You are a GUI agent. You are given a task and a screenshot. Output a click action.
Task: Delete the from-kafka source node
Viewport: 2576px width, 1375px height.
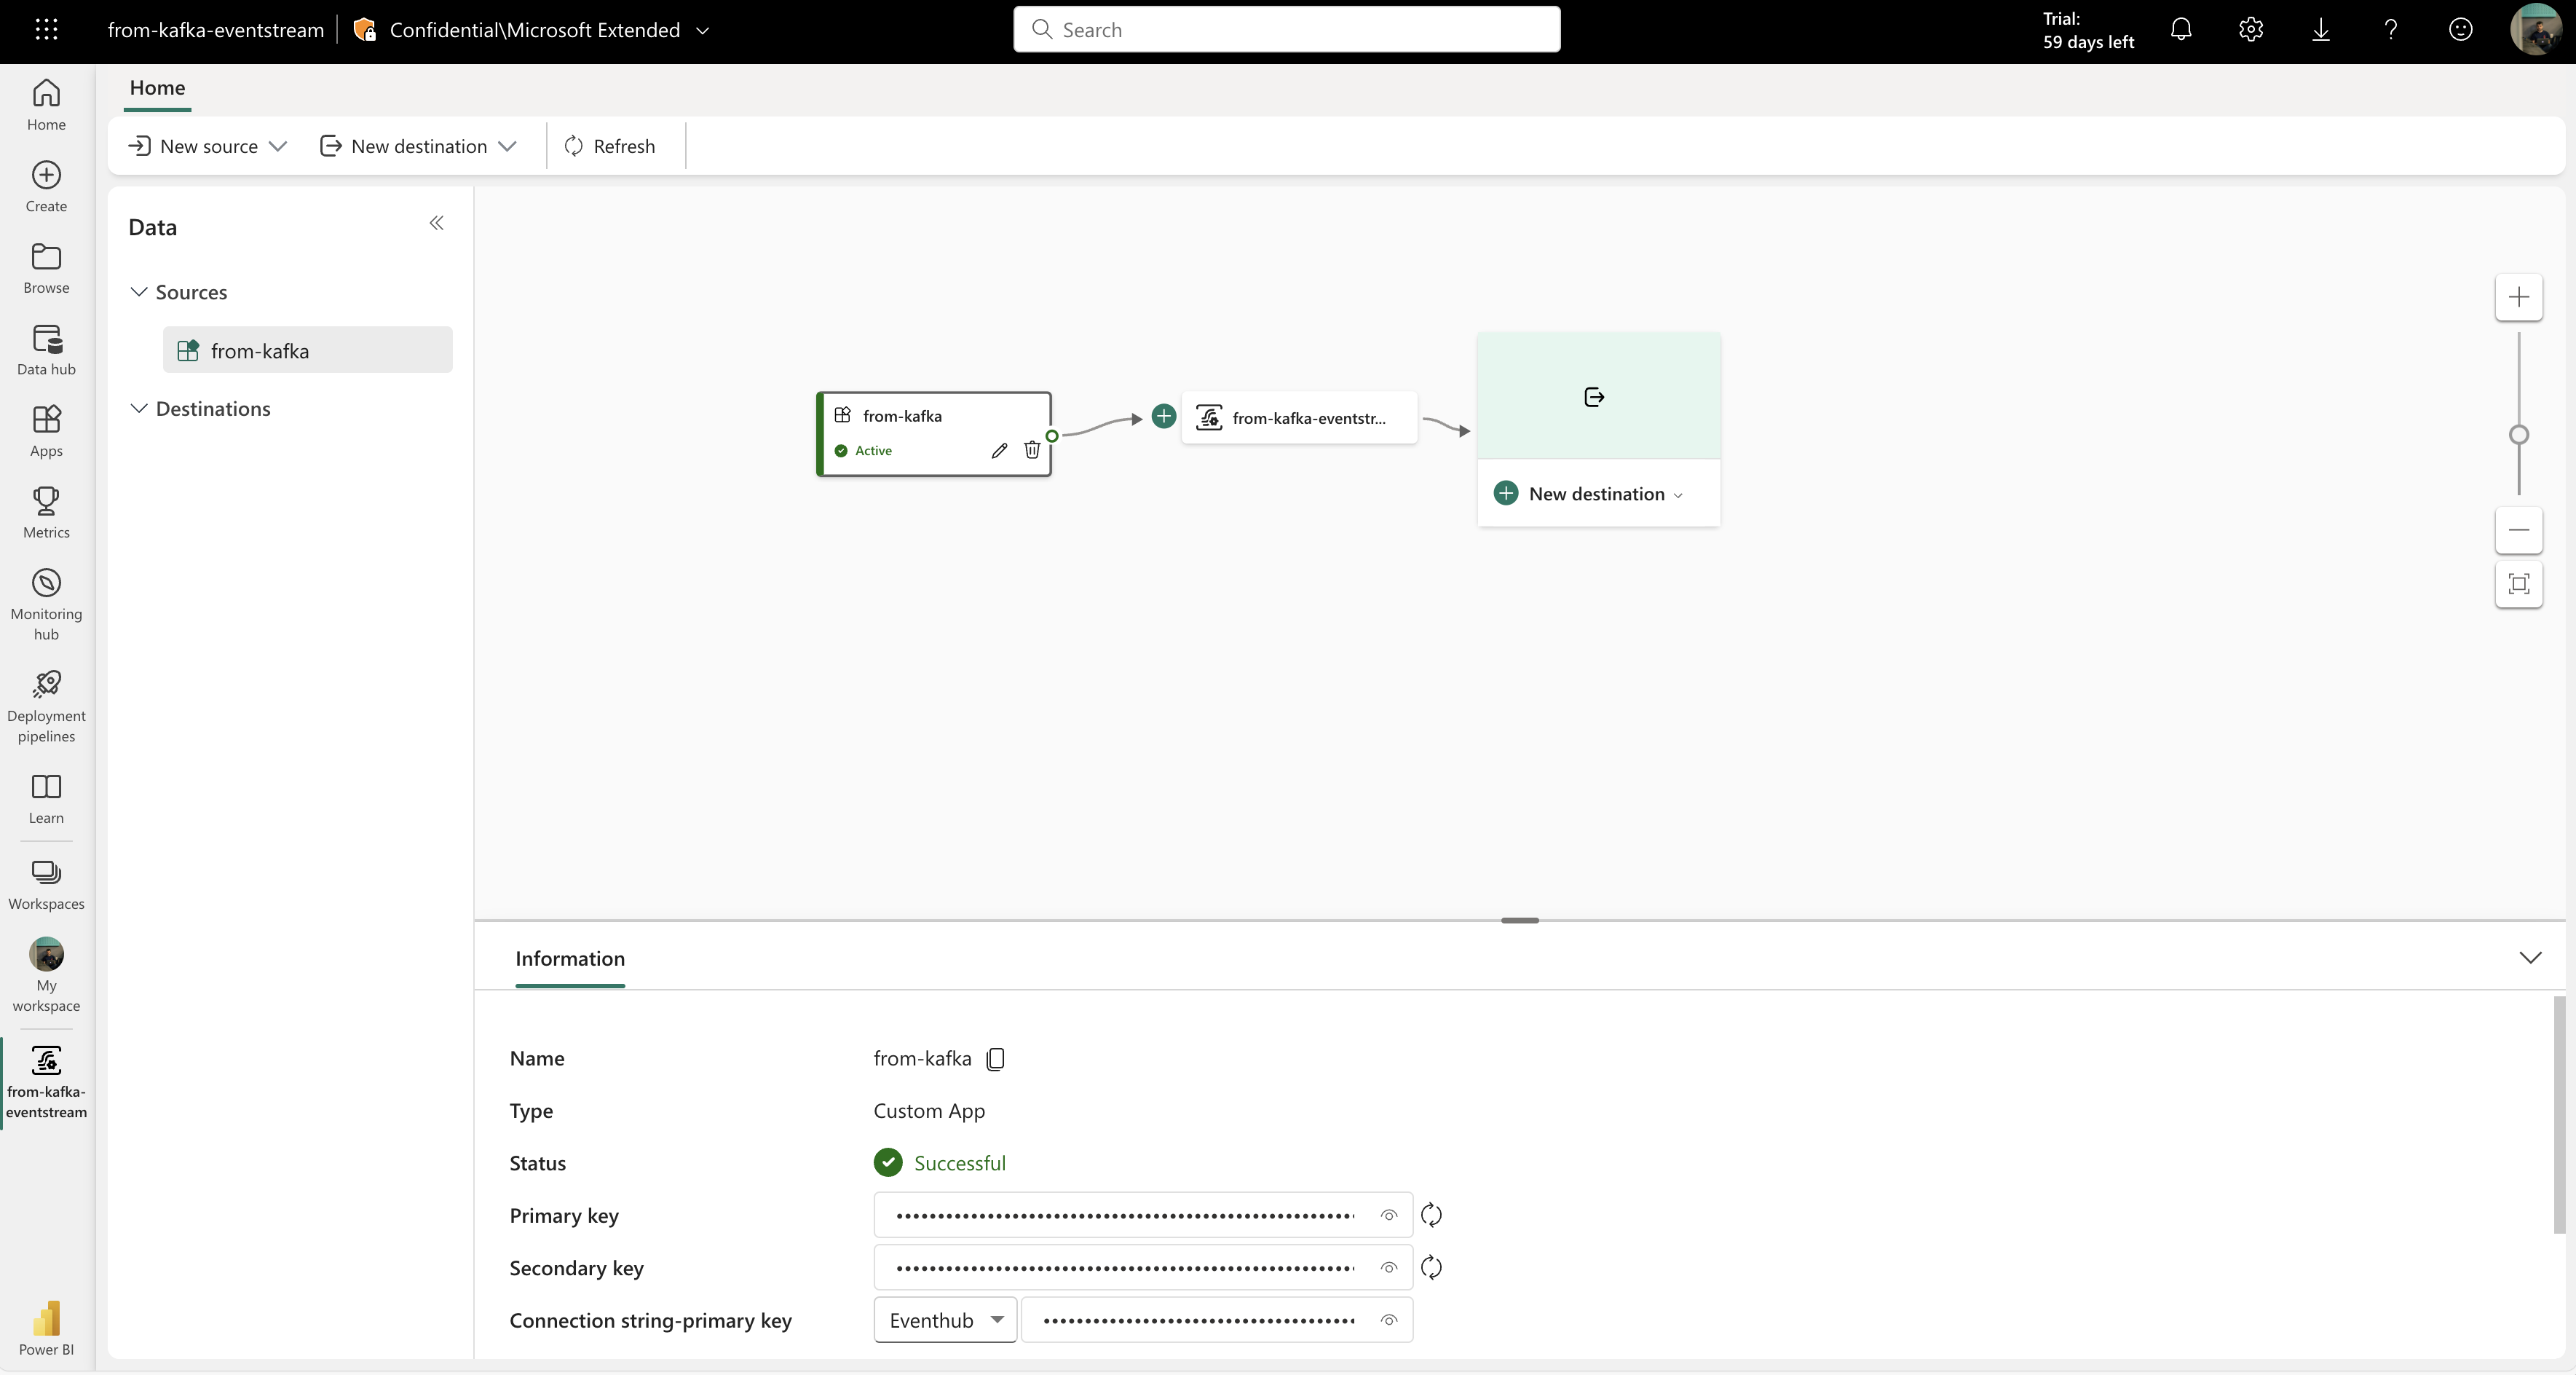point(1032,450)
